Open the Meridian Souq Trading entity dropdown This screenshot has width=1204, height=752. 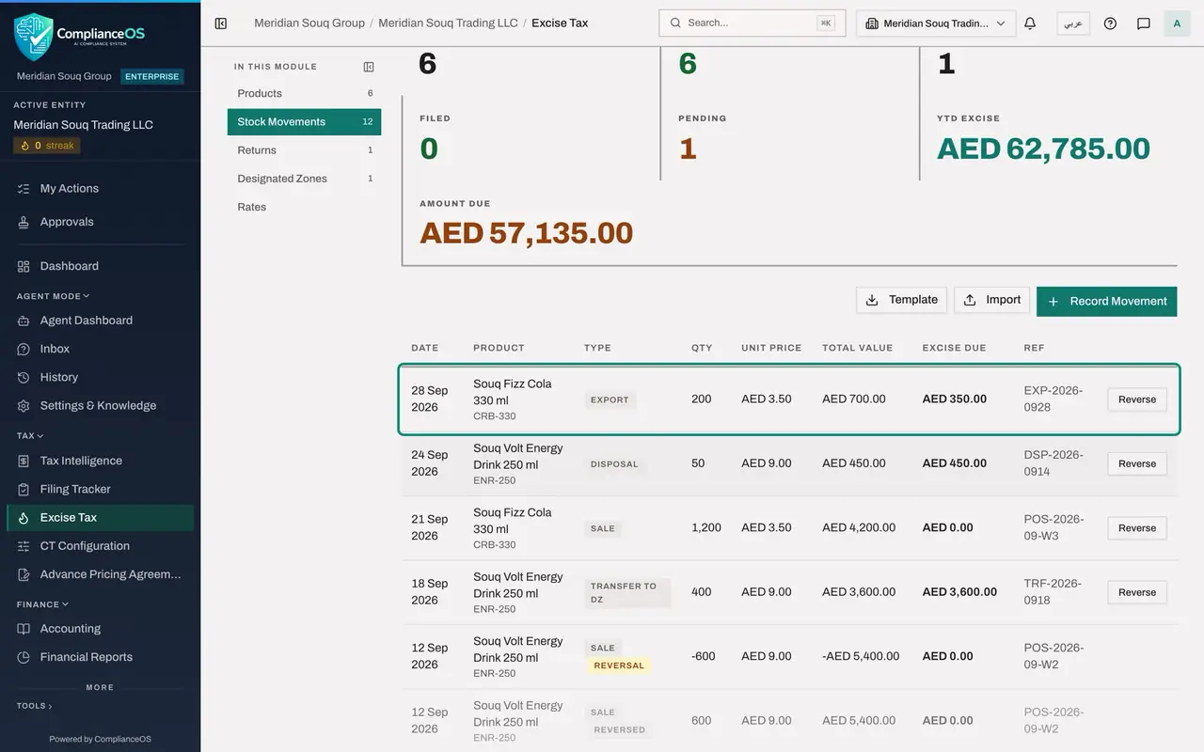coord(936,23)
